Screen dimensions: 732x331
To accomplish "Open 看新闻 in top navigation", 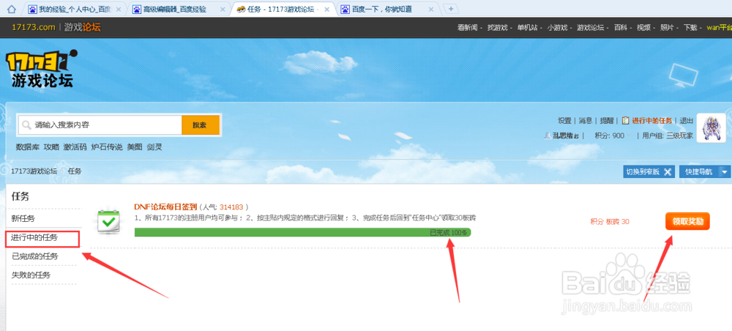I will tap(467, 28).
